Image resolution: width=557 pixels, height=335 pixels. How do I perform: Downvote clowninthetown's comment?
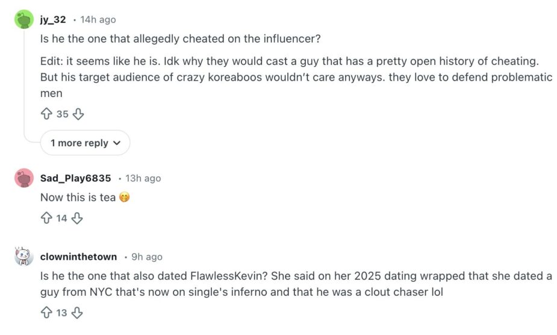click(x=77, y=312)
